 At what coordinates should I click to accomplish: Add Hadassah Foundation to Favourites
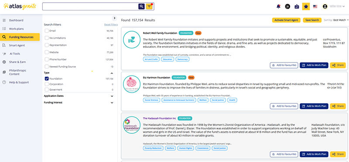(284, 154)
